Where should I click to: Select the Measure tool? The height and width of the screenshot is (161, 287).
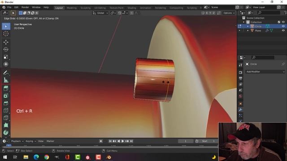6,80
